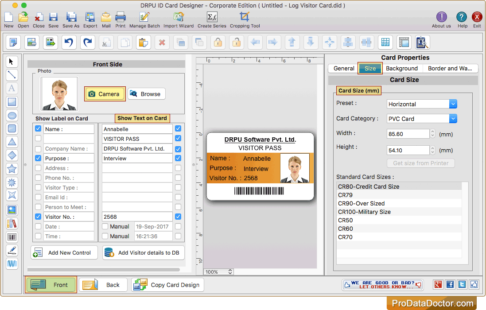The image size is (486, 310).
Task: Adjust the Height stepper arrows
Action: pos(432,150)
